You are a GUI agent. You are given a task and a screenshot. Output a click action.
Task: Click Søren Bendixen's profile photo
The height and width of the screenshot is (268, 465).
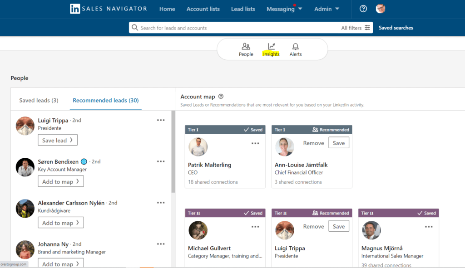pos(25,167)
